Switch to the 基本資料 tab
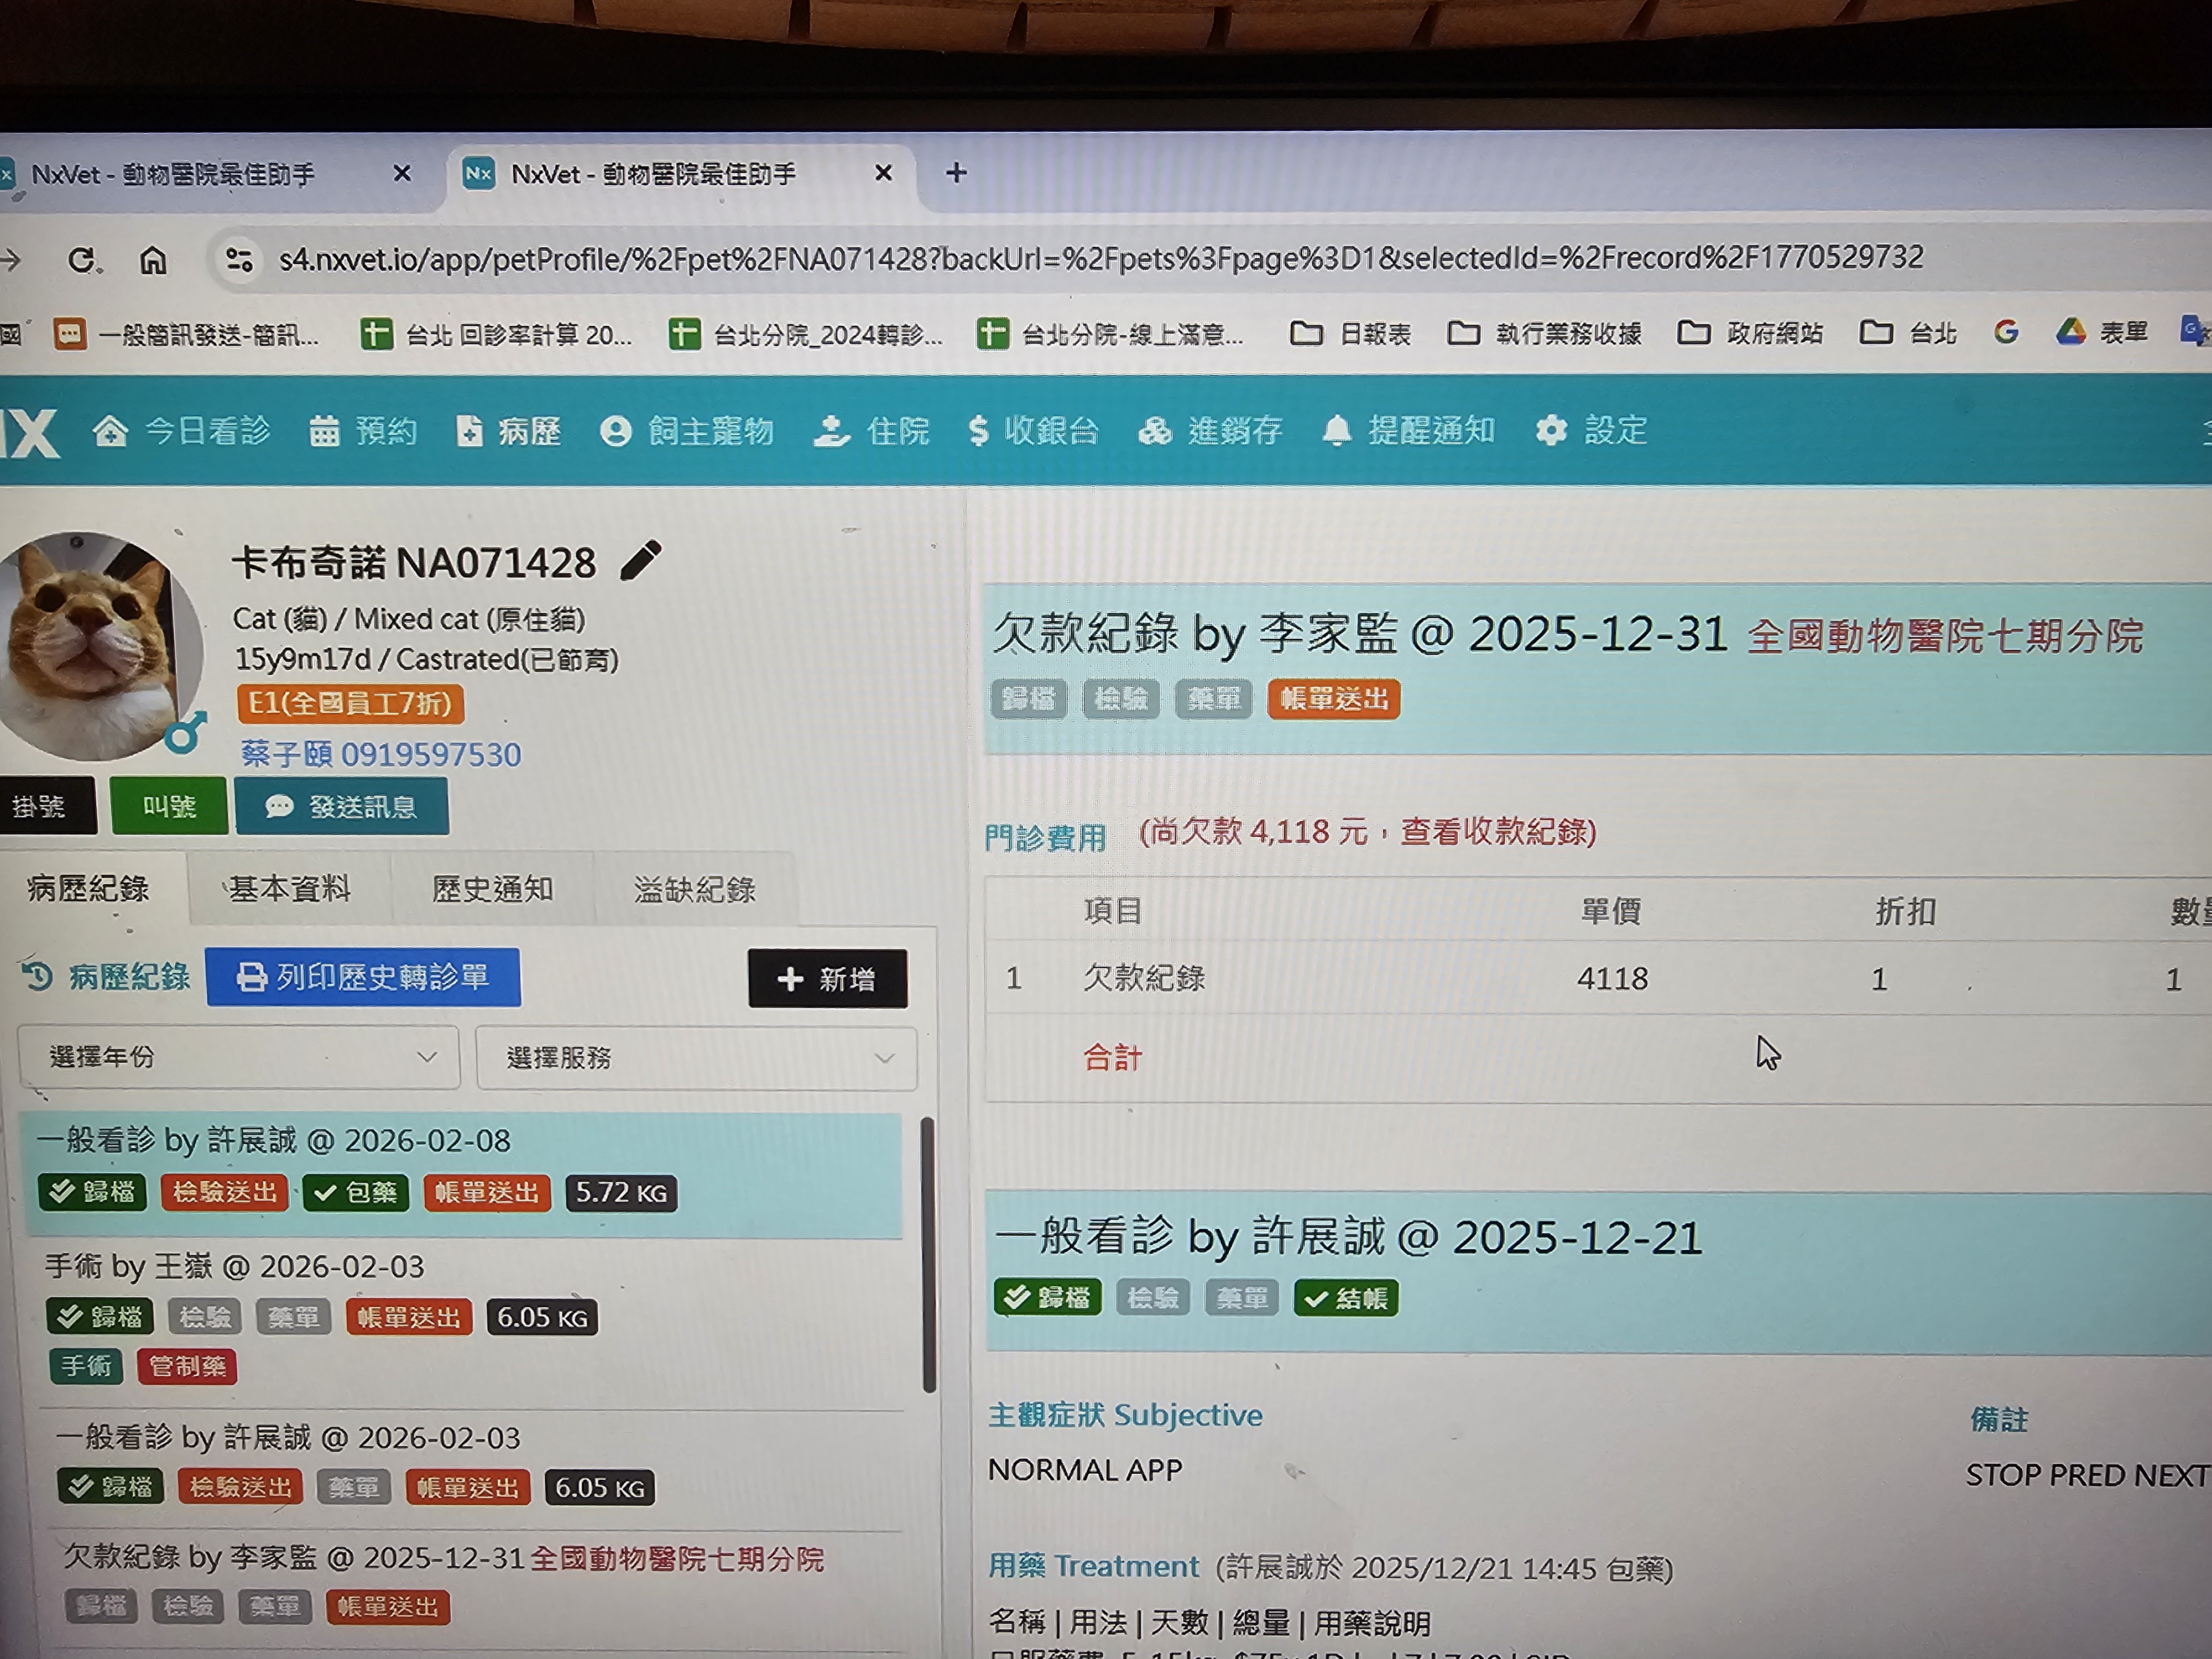2212x1659 pixels. (x=290, y=889)
